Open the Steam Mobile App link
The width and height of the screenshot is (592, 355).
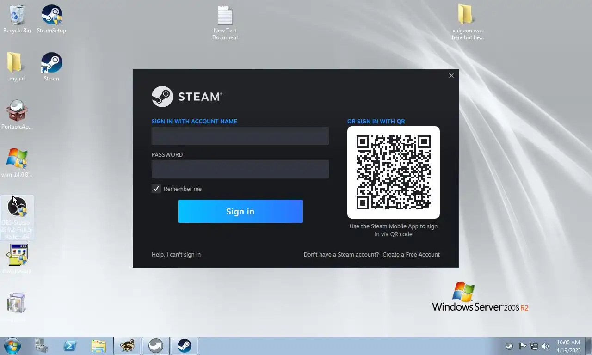pyautogui.click(x=395, y=226)
